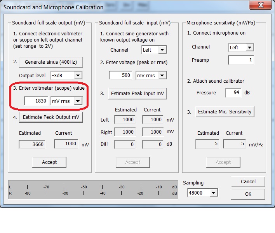Click the Pressure field showing 94
The height and width of the screenshot is (233, 275).
233,93
